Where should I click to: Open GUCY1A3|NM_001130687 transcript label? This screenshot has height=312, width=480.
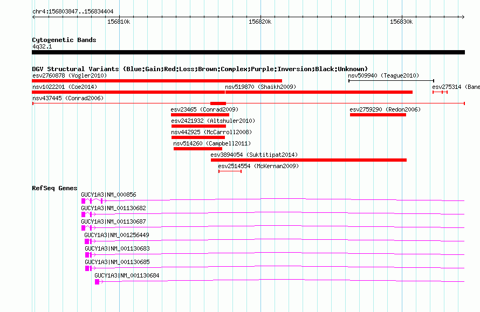click(x=113, y=222)
